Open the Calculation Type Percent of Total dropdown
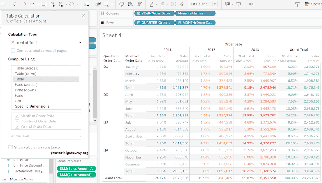 (46, 43)
